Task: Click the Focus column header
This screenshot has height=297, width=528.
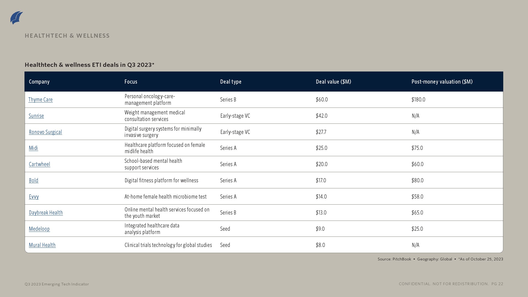Action: (131, 82)
